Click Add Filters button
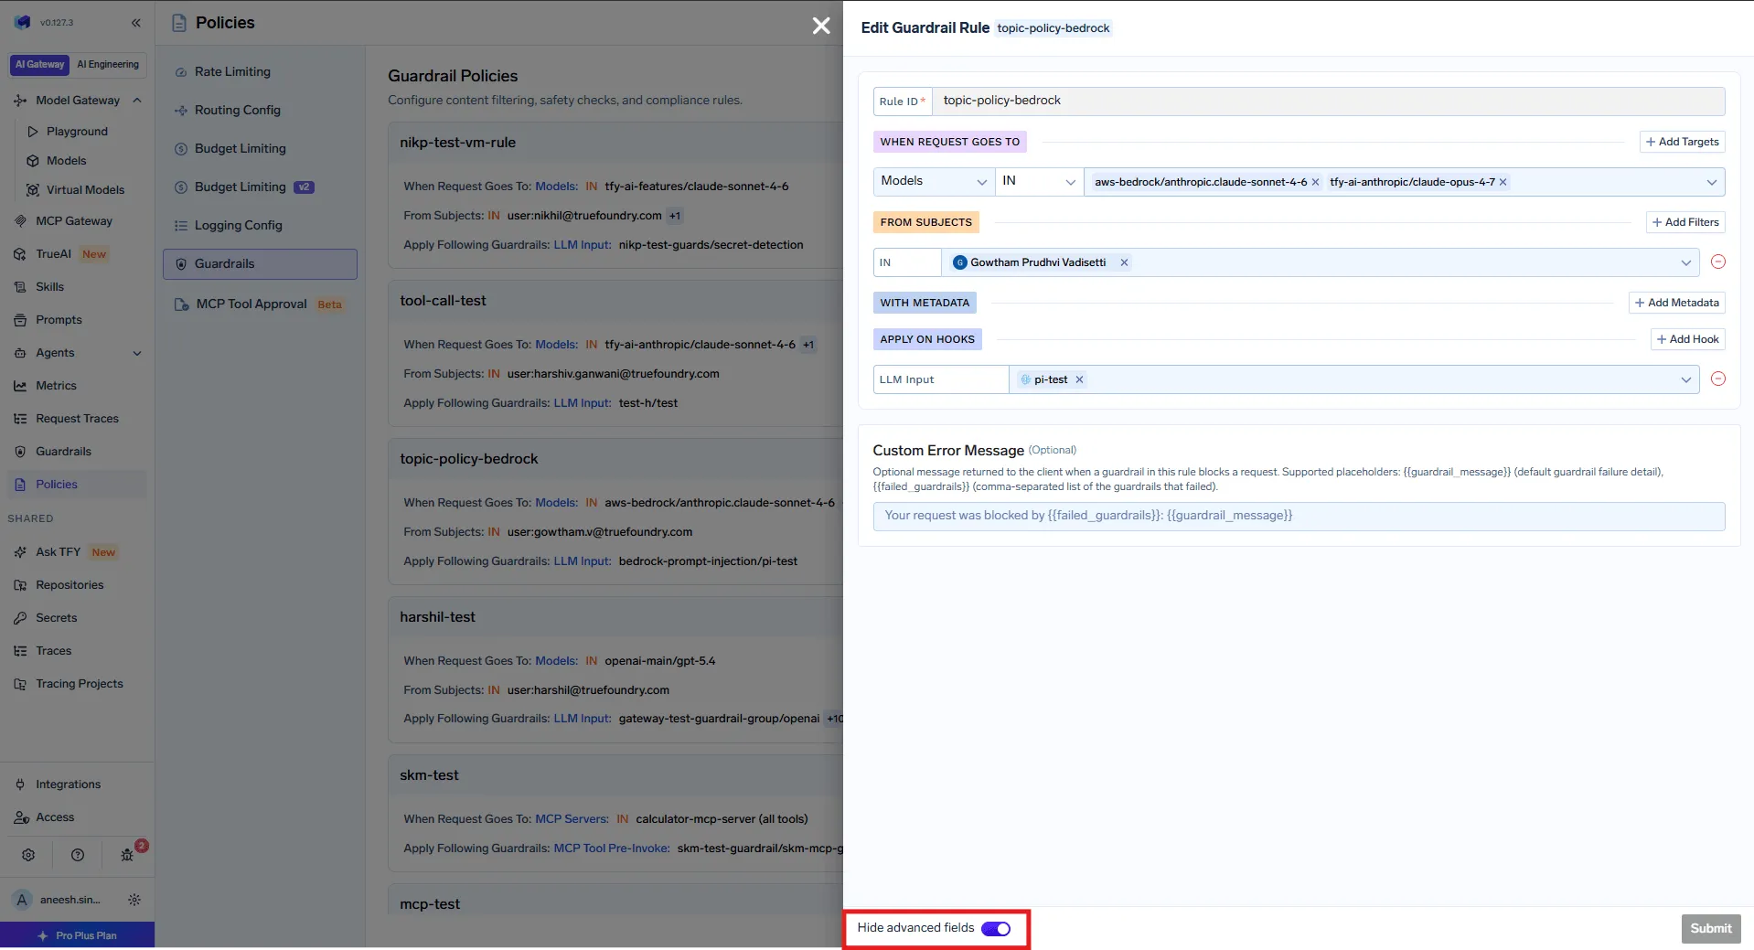 point(1685,222)
